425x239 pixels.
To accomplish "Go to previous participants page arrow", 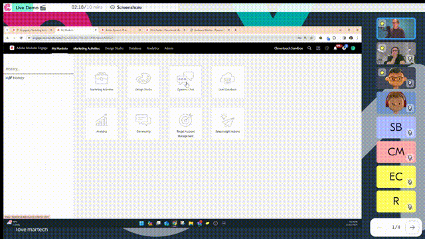I will 379,227.
